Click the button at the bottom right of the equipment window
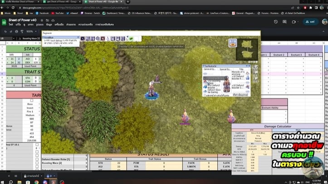Screen dimensions: 328x184 [240, 95]
